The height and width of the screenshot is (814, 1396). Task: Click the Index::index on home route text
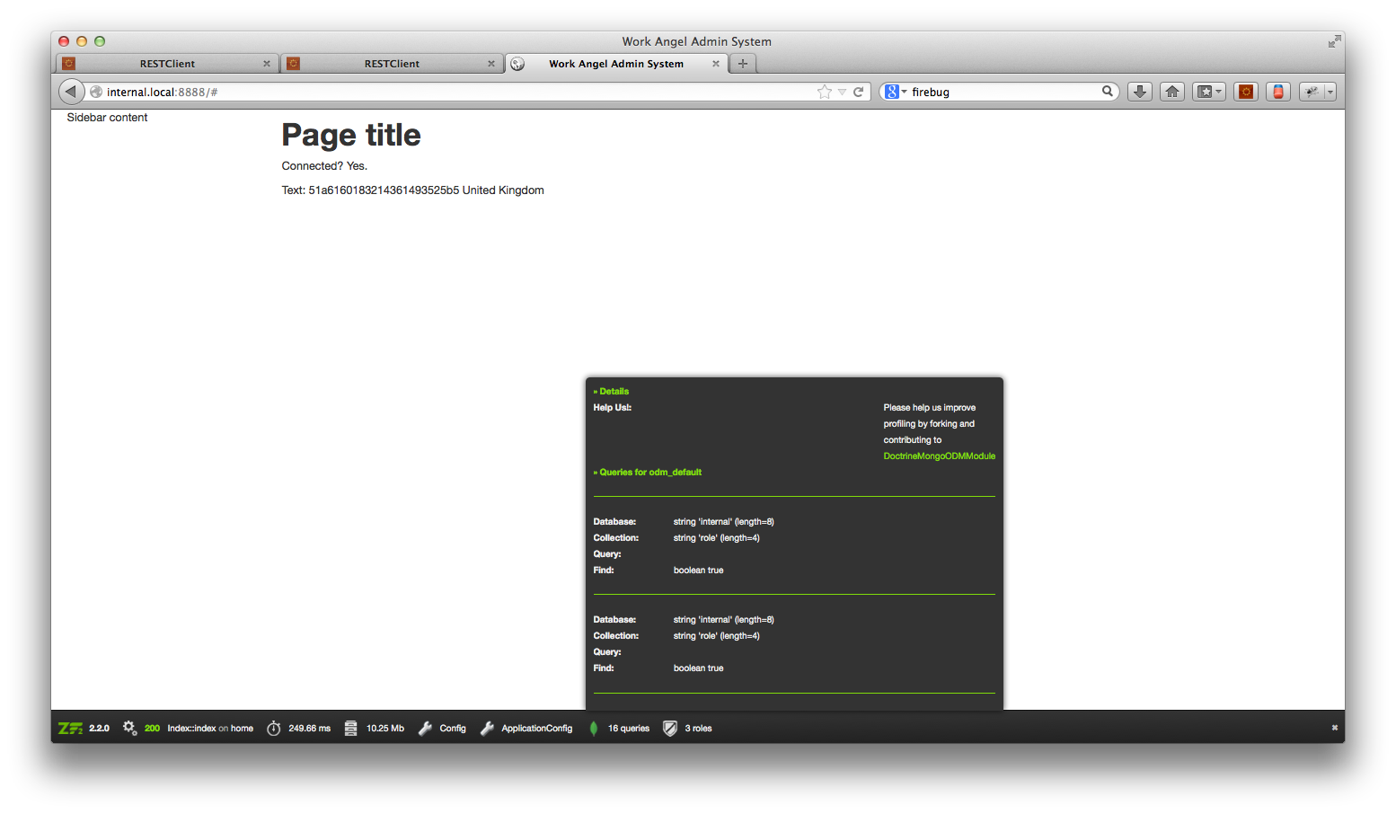[x=210, y=729]
